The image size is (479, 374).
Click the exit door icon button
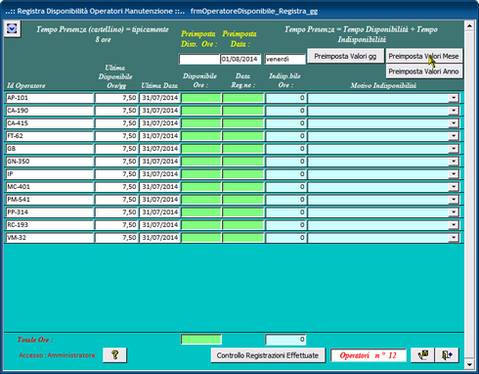pyautogui.click(x=447, y=354)
